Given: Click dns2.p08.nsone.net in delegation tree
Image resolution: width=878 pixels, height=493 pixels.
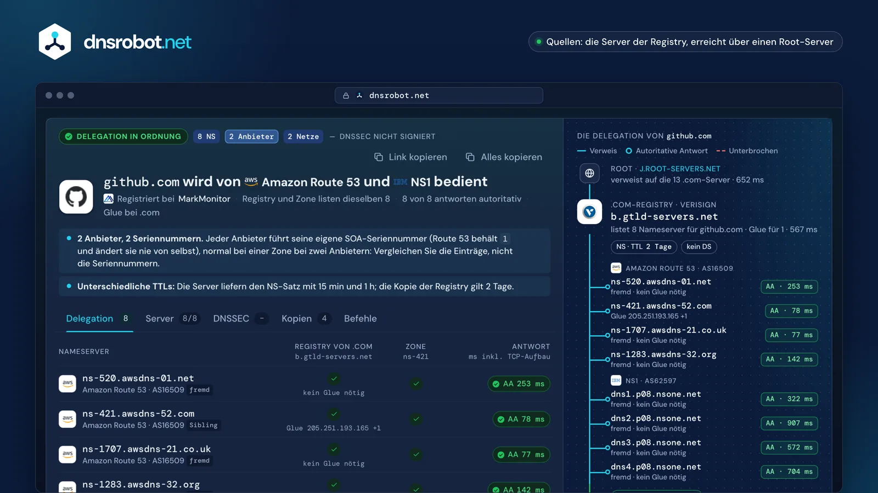Looking at the screenshot, I should (656, 418).
